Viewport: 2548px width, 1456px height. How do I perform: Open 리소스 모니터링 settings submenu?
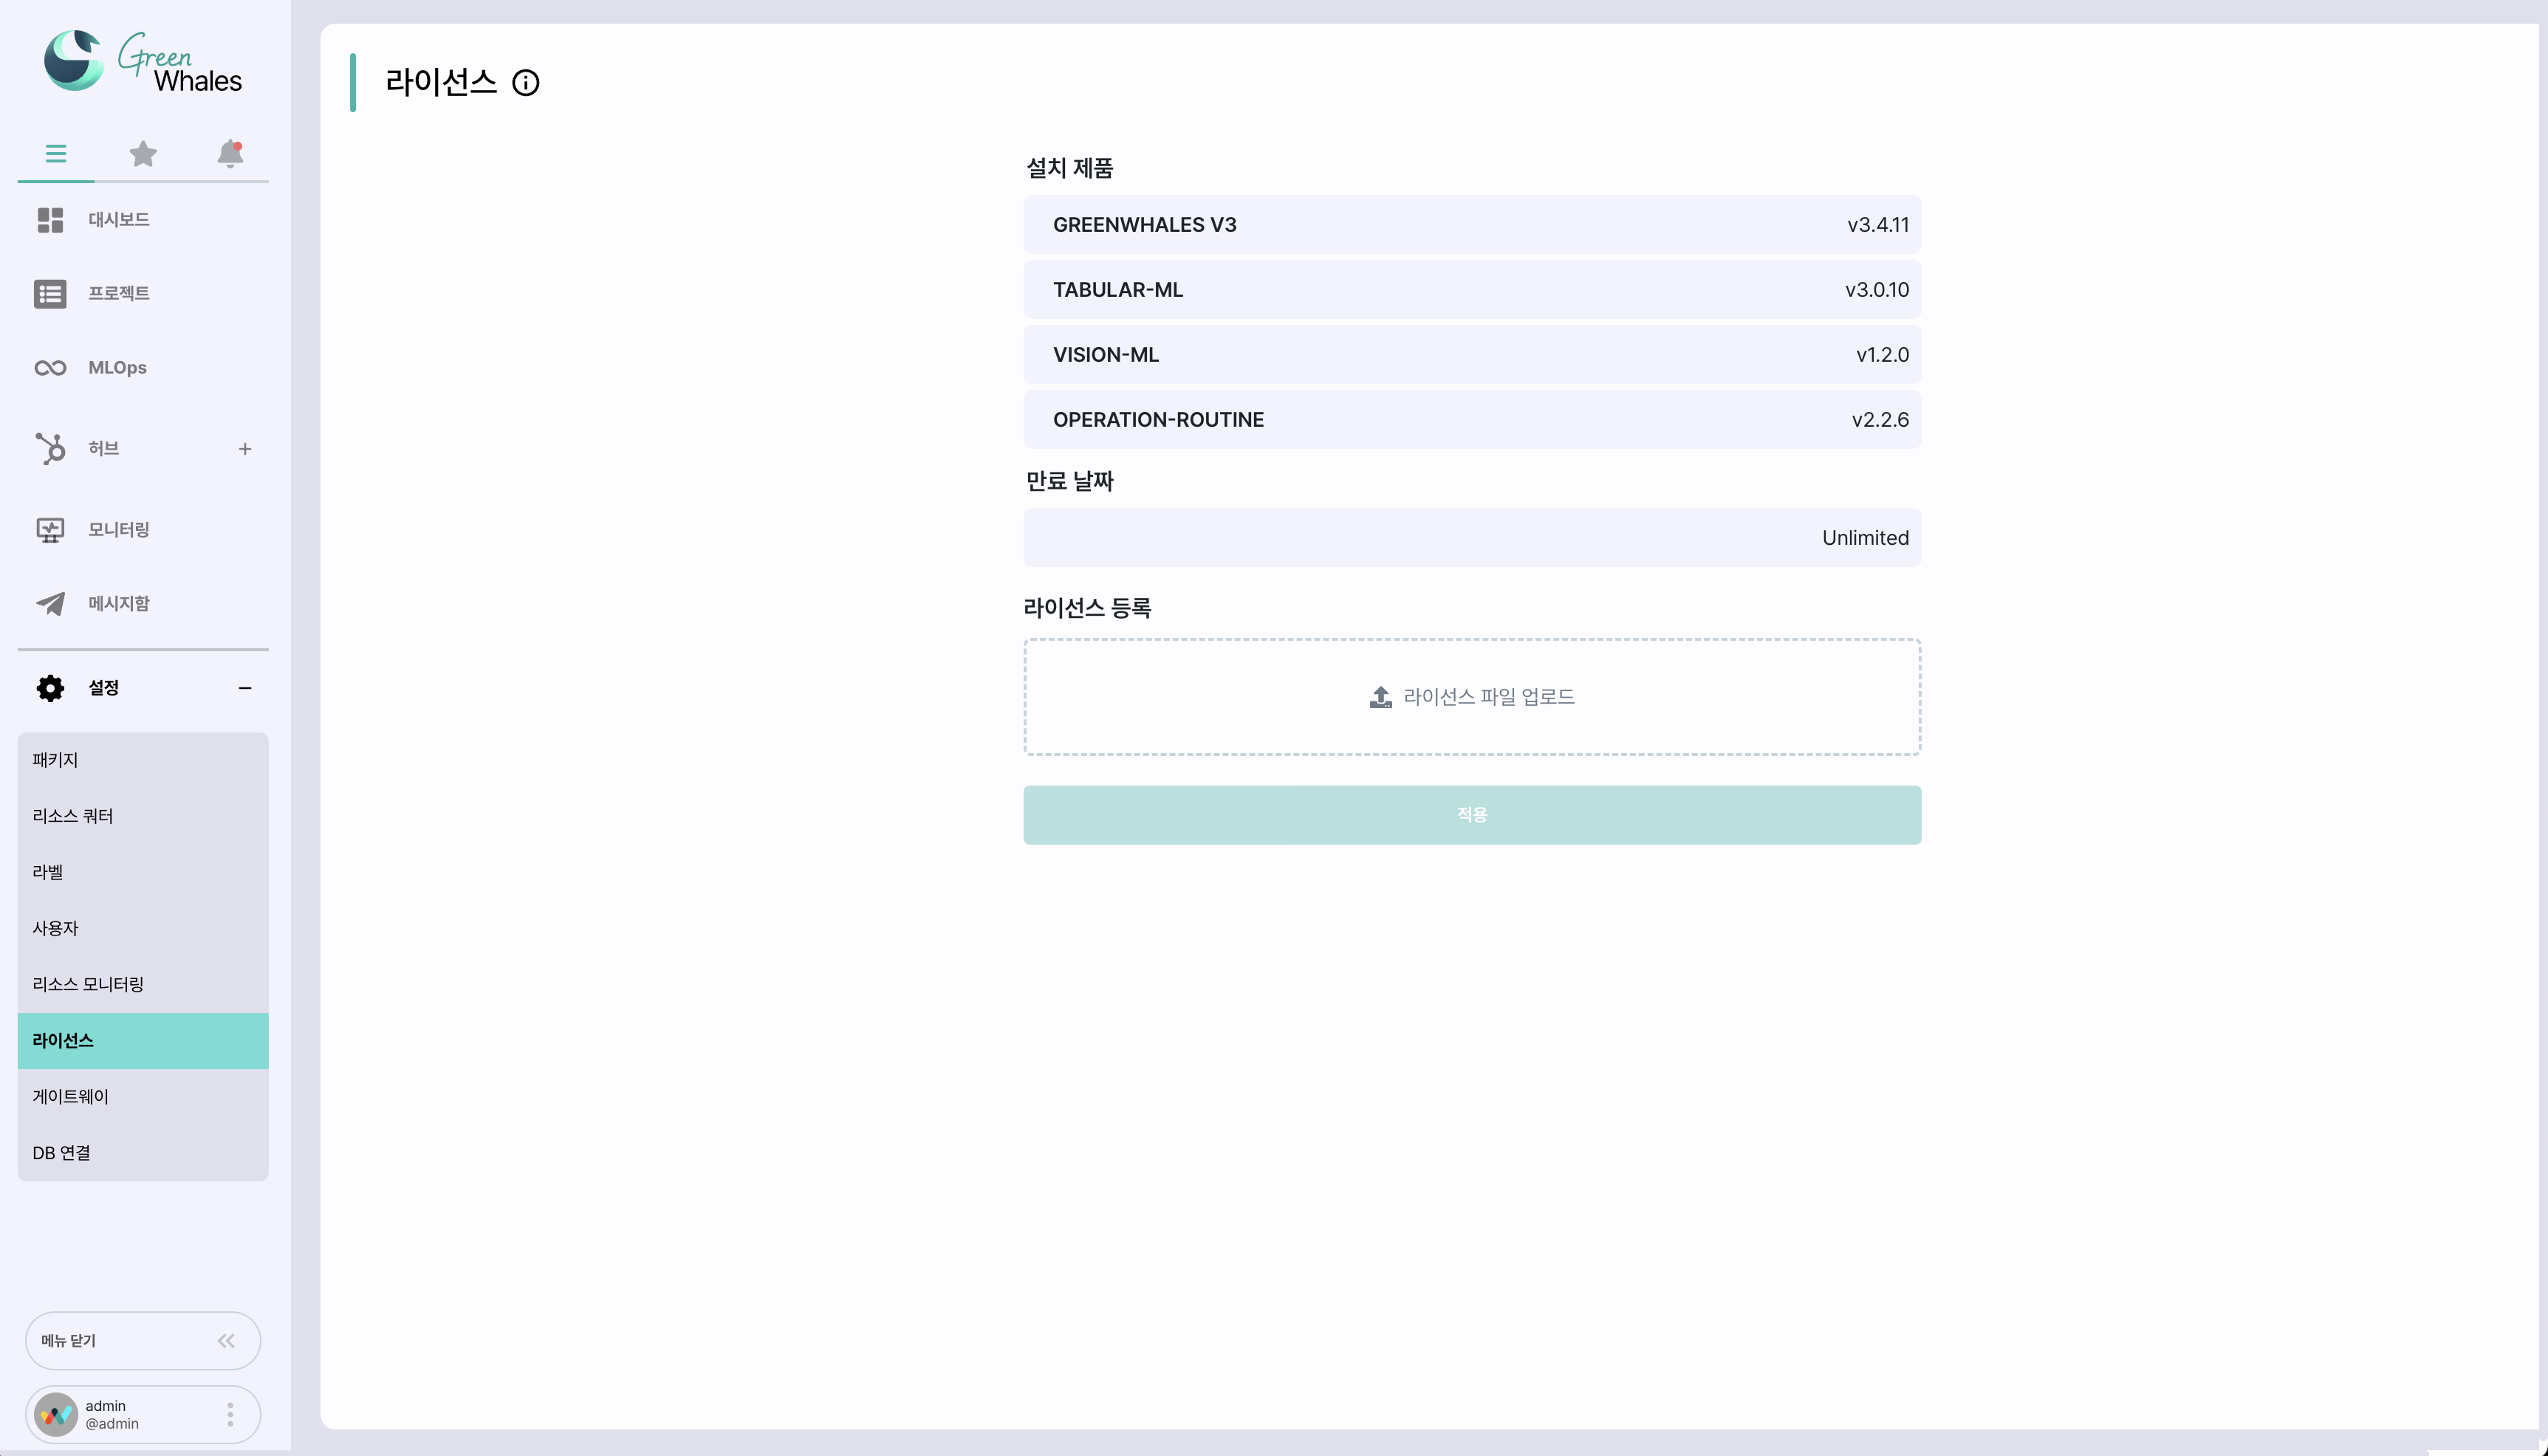pyautogui.click(x=143, y=984)
